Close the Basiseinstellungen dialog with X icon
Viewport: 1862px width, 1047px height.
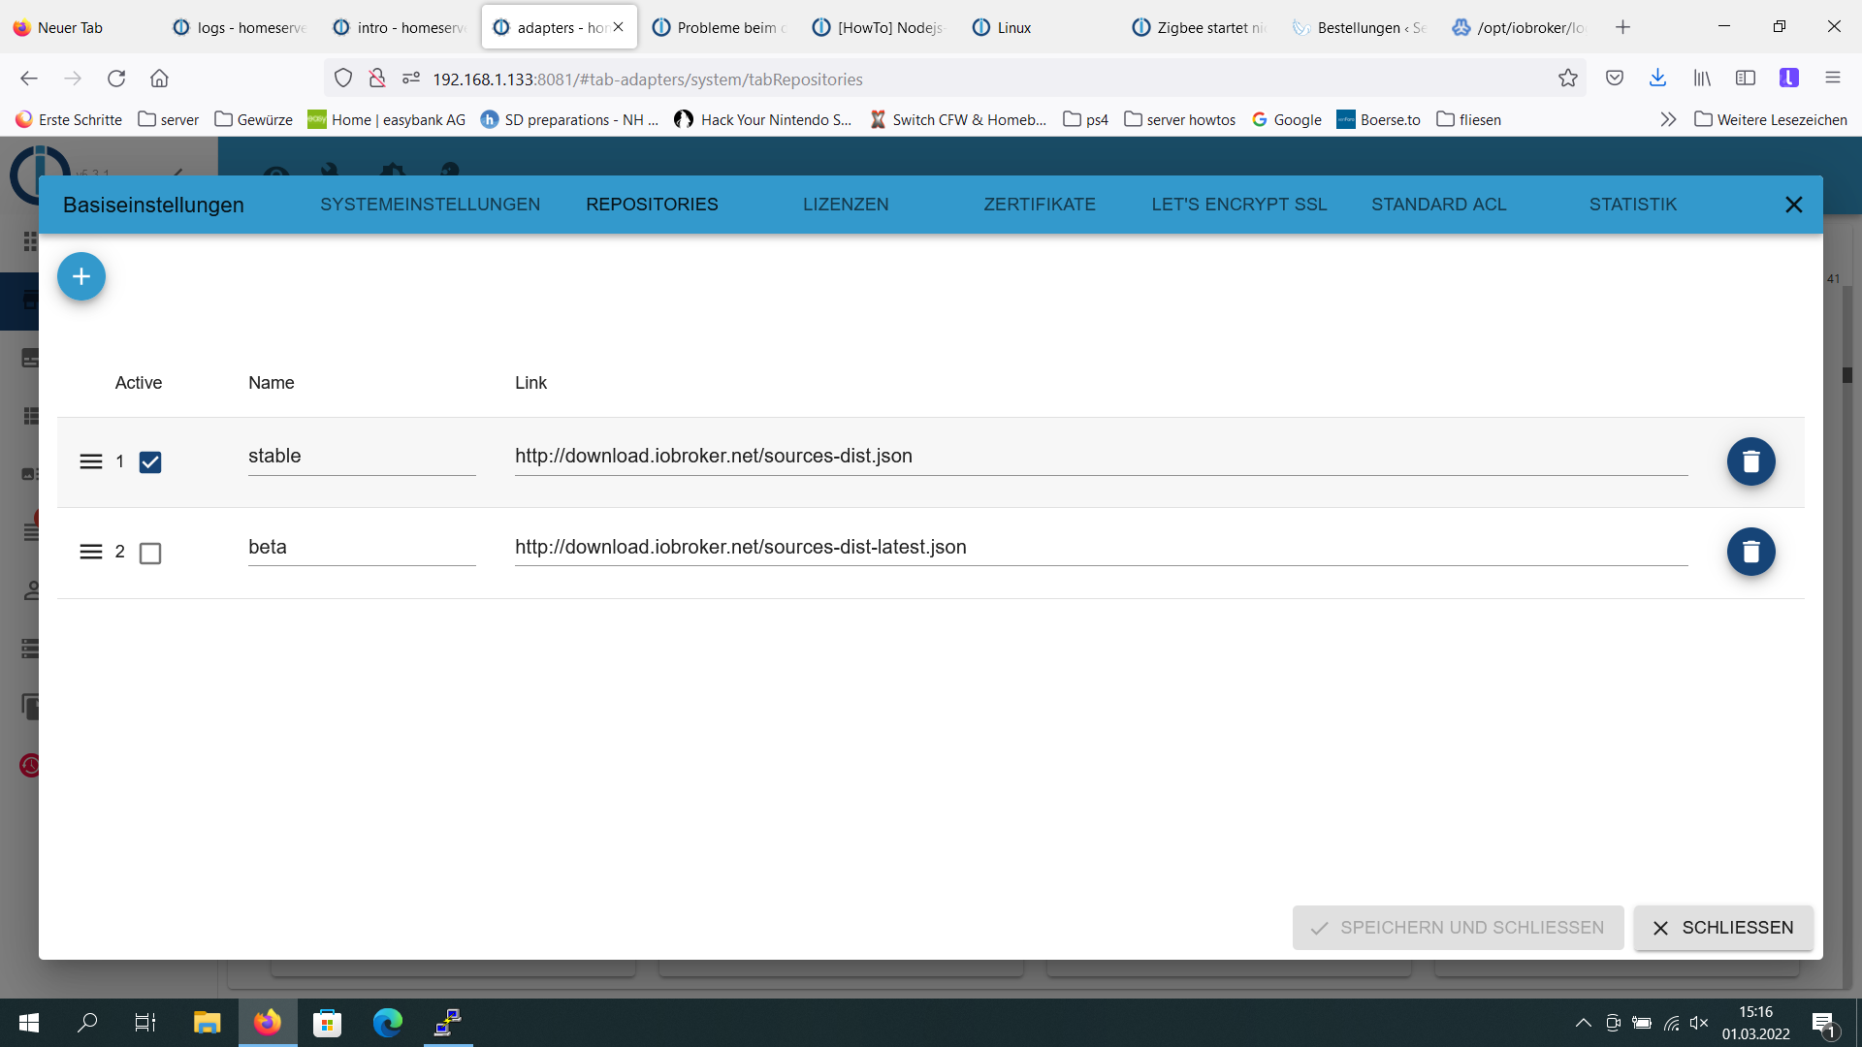point(1793,205)
